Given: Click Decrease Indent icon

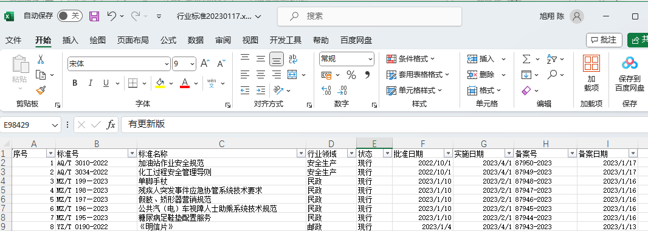Looking at the screenshot, I should (x=246, y=90).
